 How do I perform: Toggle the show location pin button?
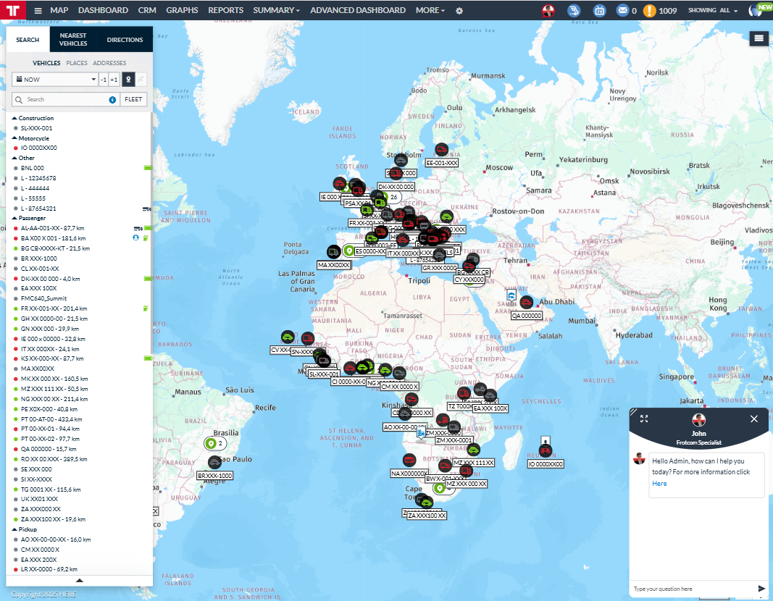(x=128, y=80)
